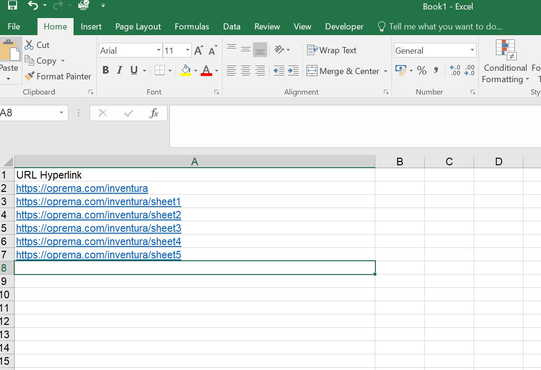Switch to Developer tab
Image resolution: width=541 pixels, height=370 pixels.
coord(345,27)
